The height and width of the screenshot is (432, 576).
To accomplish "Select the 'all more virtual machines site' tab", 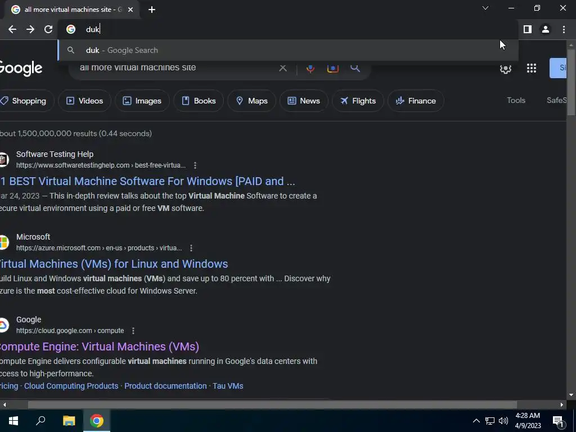I will (73, 10).
